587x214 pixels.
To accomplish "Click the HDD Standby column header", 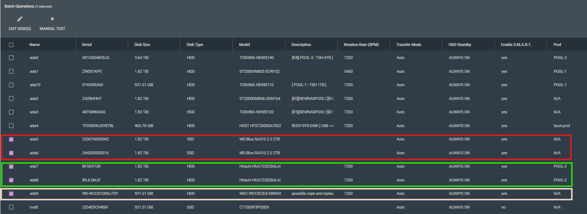I will pos(460,45).
